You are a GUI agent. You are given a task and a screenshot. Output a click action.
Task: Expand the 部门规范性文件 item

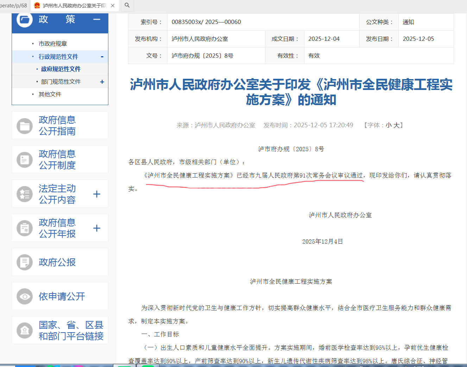pos(102,82)
